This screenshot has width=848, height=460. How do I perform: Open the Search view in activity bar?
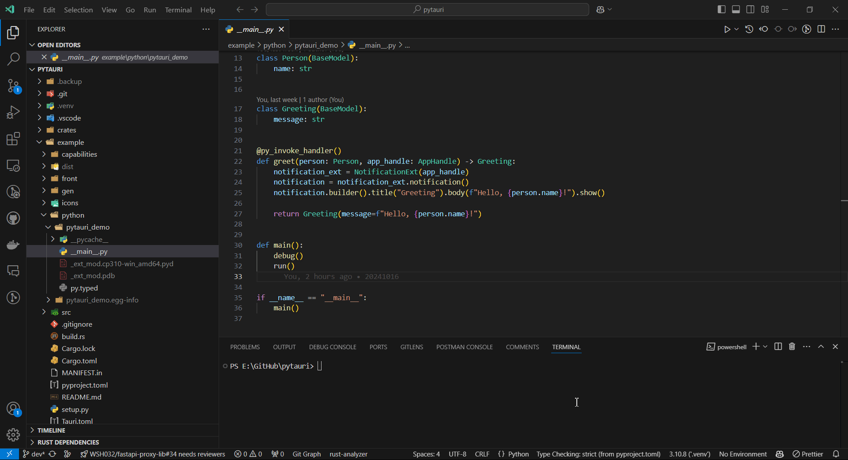point(13,59)
